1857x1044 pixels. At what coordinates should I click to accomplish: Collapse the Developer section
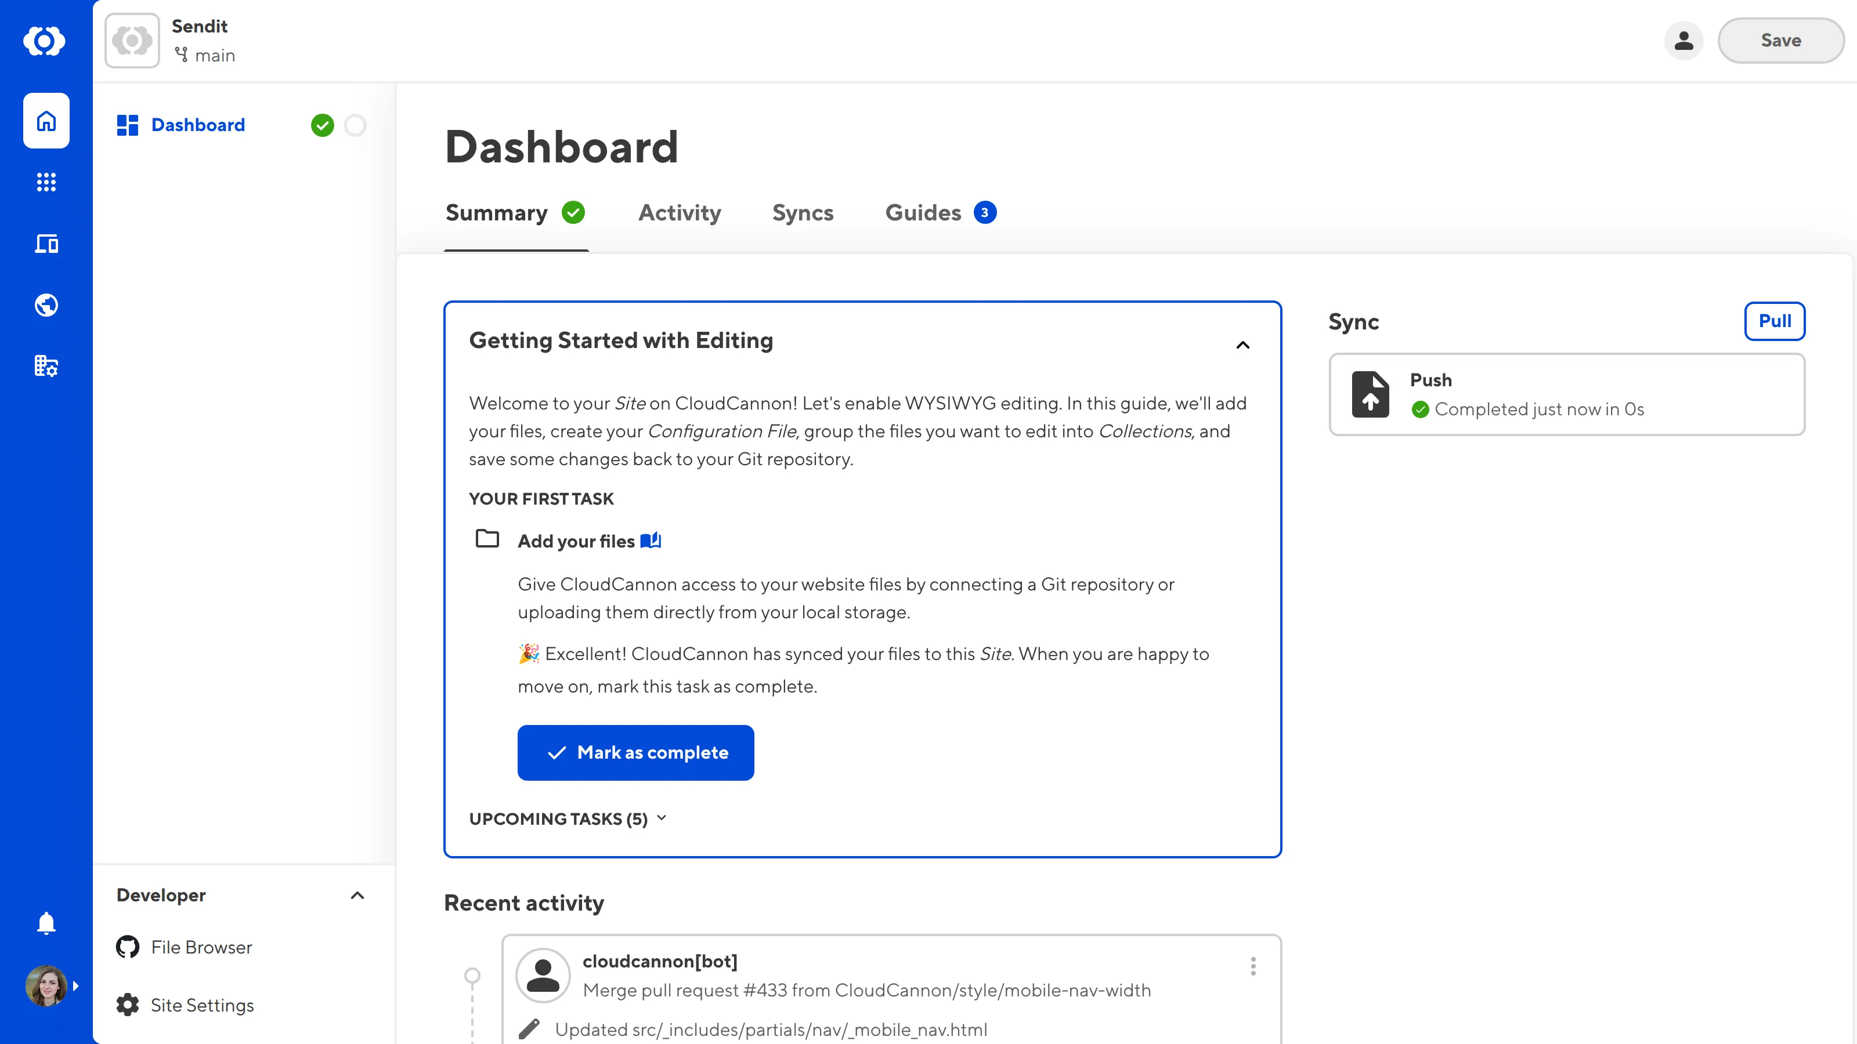coord(357,895)
